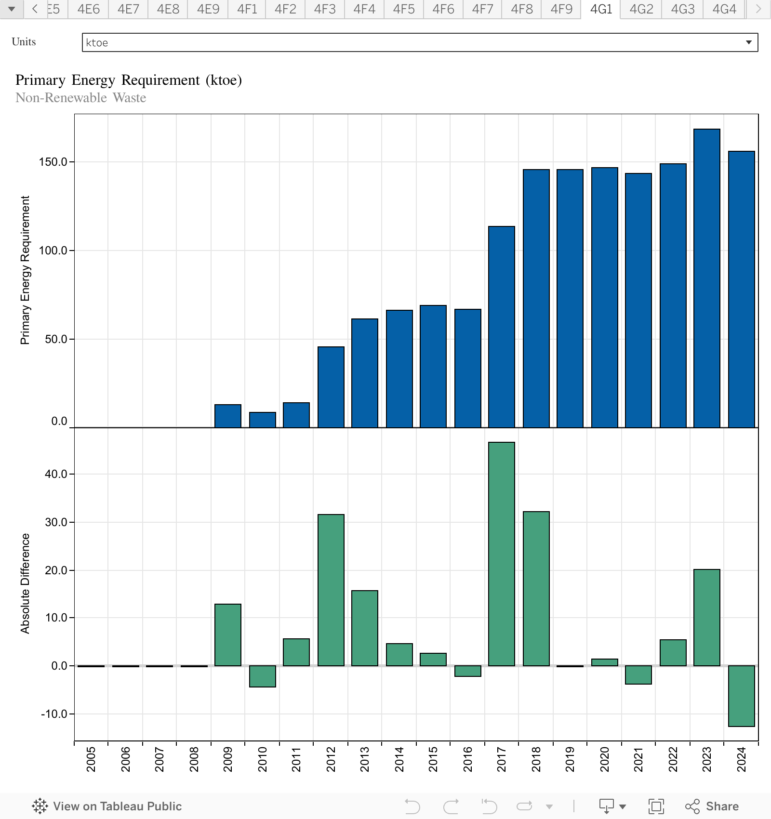This screenshot has width=771, height=819.
Task: Enter full screen mode icon
Action: pyautogui.click(x=656, y=806)
